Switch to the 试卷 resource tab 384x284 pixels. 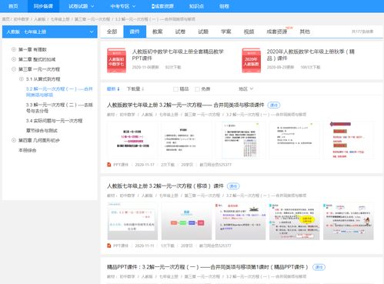click(x=180, y=32)
